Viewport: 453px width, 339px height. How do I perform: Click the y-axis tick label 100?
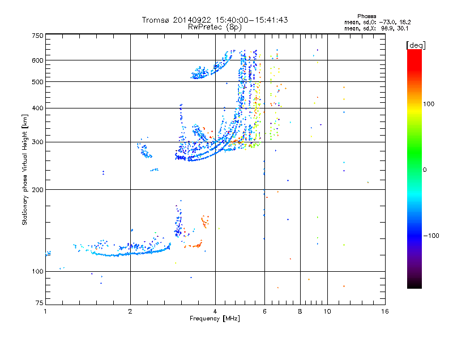coord(38,272)
